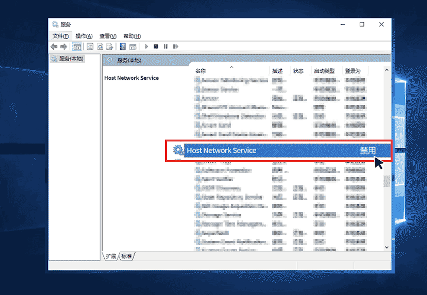This screenshot has height=295, width=427.
Task: Start the service with the play icon
Action: [146, 46]
